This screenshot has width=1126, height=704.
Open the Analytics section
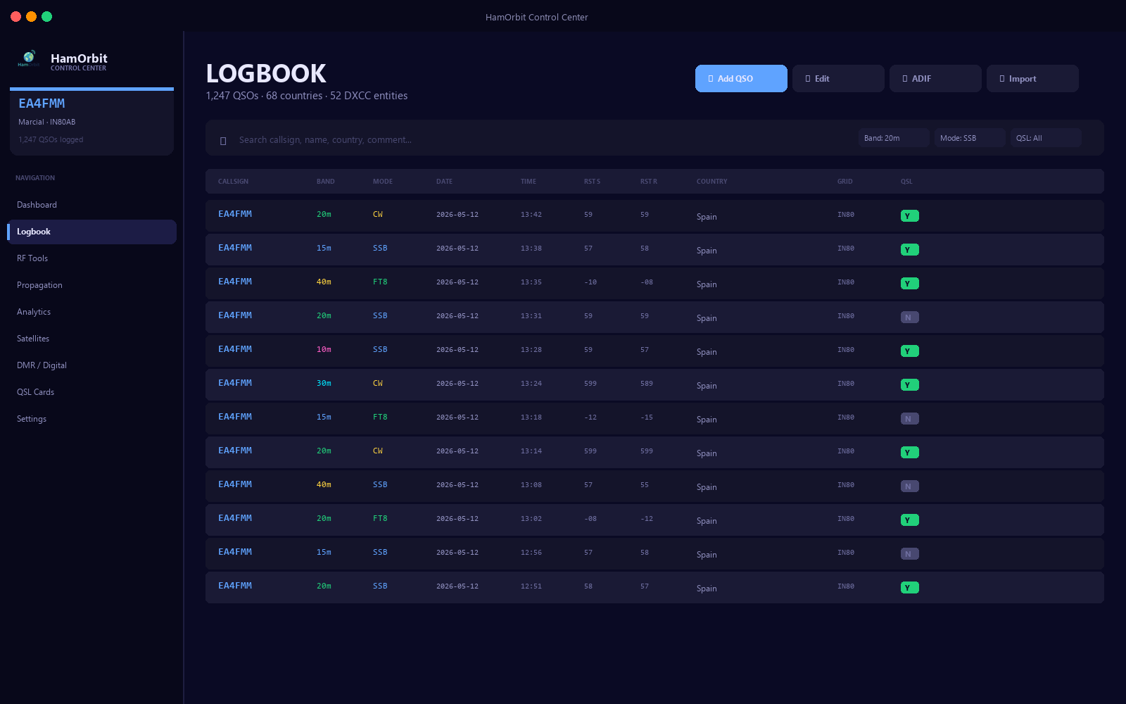tap(91, 312)
